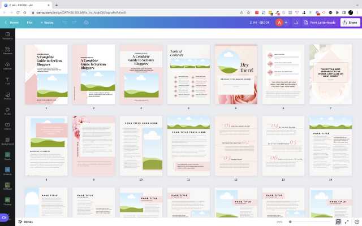Open the Resize dropdown

click(x=46, y=23)
